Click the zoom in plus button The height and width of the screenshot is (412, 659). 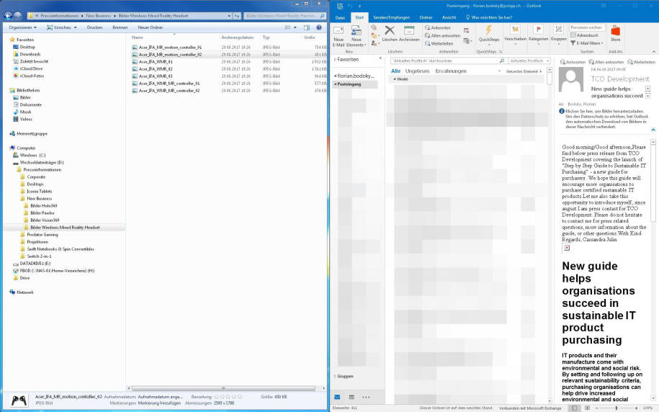(x=637, y=408)
